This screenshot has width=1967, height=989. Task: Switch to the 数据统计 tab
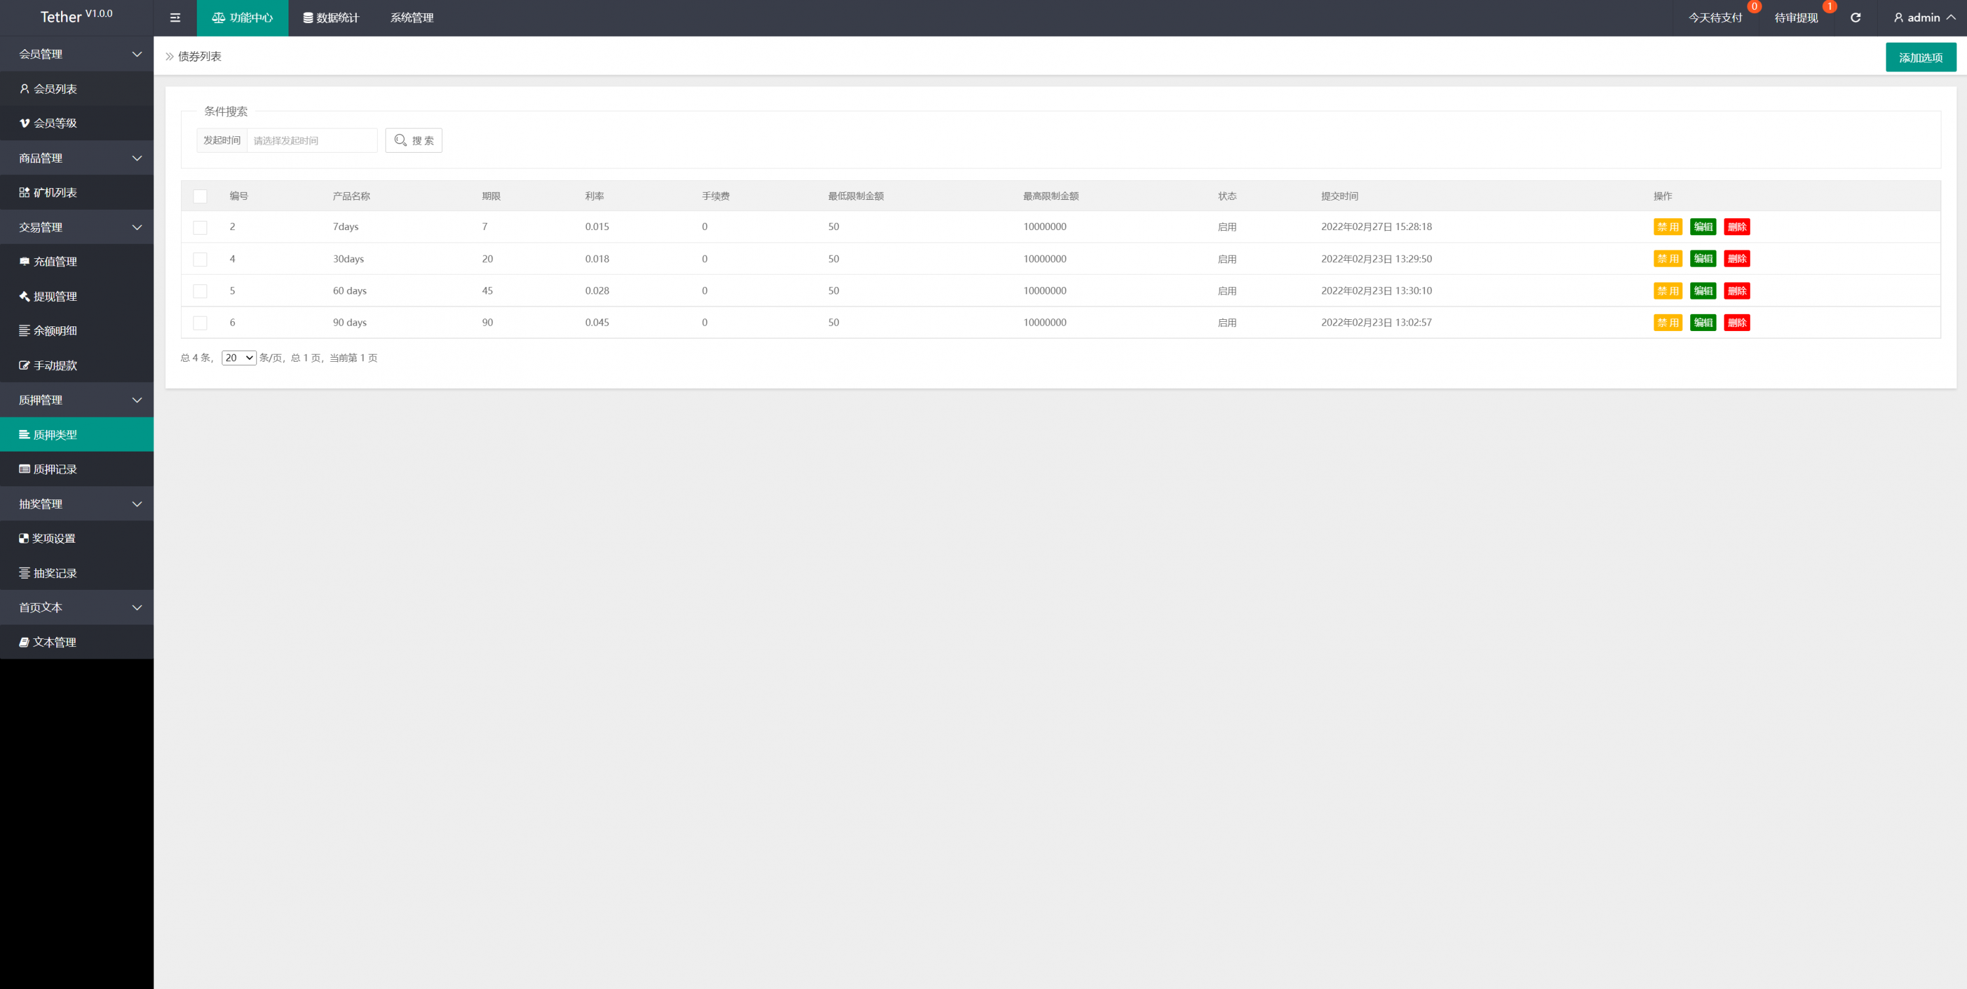[330, 18]
